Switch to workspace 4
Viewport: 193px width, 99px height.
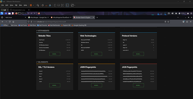pyautogui.click(x=34, y=13)
